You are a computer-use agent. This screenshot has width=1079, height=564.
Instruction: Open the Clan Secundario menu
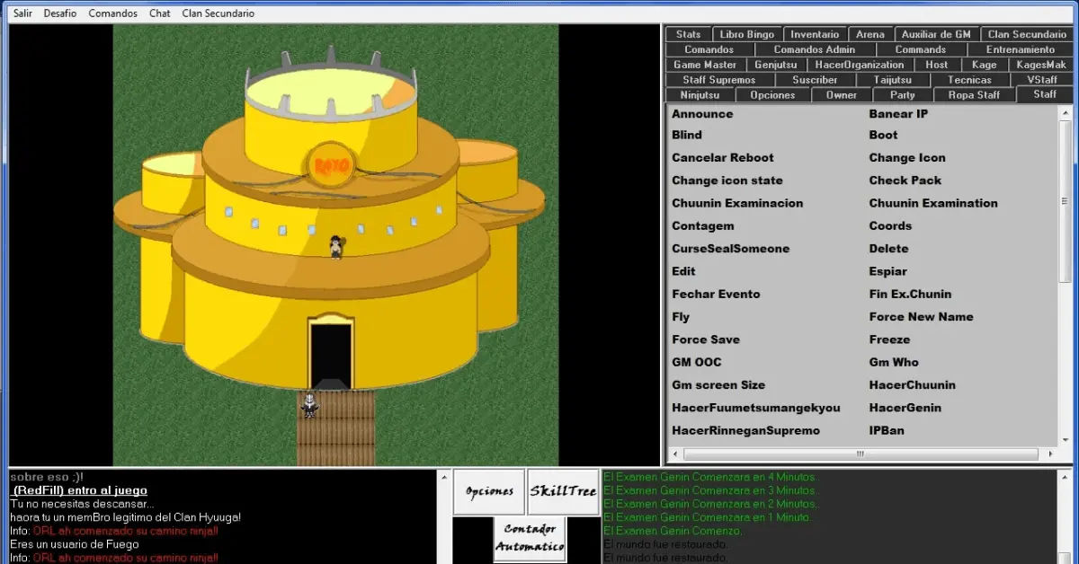[x=218, y=13]
